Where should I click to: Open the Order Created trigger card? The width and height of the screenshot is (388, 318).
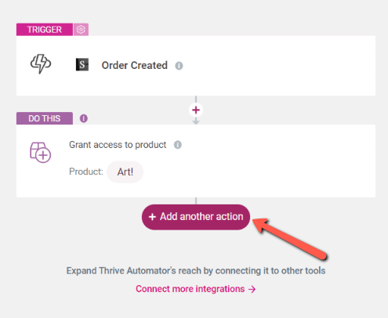[196, 66]
